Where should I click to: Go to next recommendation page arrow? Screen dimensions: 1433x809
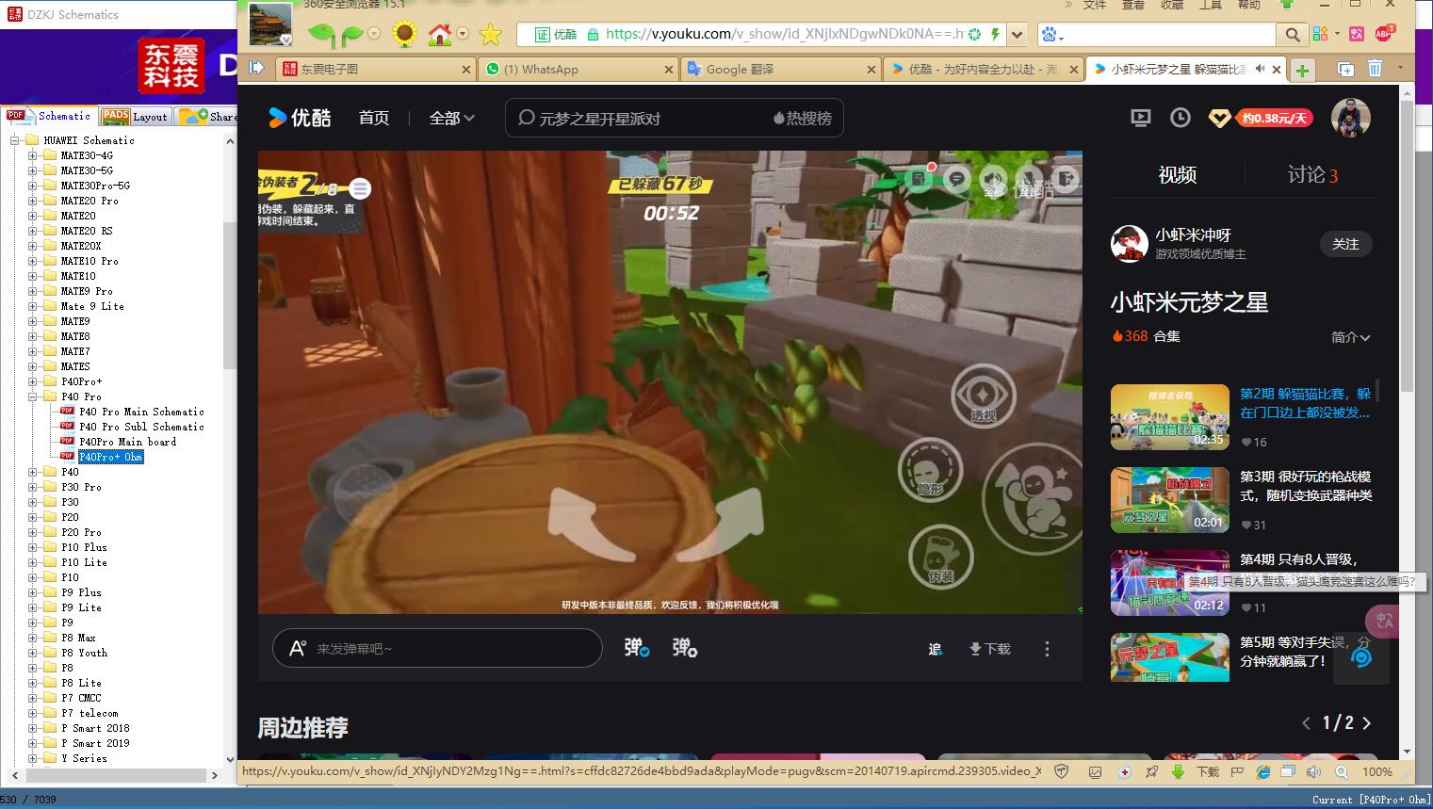point(1366,723)
